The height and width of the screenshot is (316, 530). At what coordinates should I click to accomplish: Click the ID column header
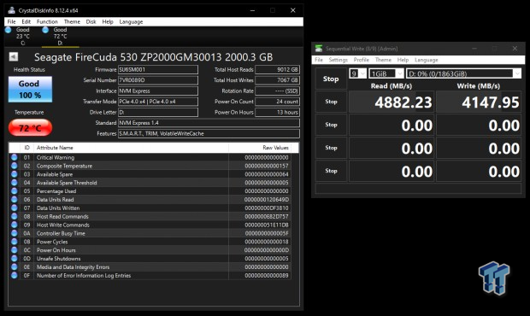pos(27,148)
